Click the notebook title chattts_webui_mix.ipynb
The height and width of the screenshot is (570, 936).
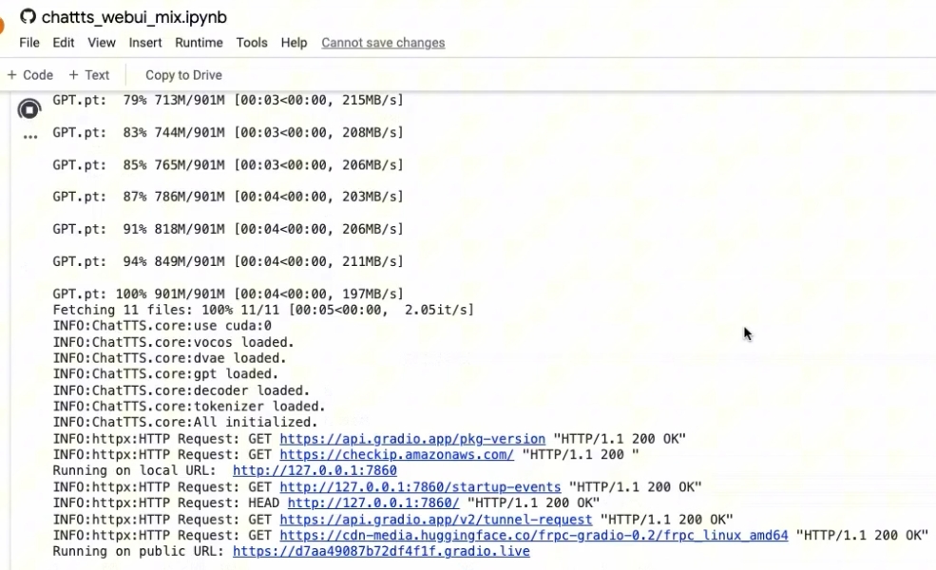[134, 17]
